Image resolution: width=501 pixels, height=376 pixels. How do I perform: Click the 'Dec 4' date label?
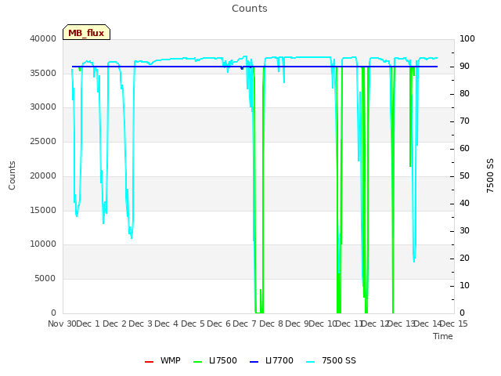(x=167, y=324)
